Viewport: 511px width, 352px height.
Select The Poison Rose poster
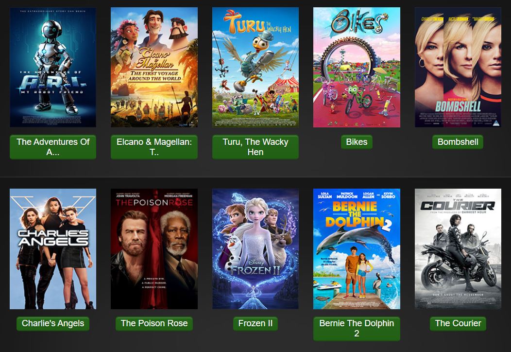154,249
